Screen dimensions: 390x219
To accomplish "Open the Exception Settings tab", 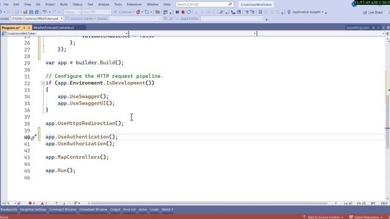I will click(33, 209).
